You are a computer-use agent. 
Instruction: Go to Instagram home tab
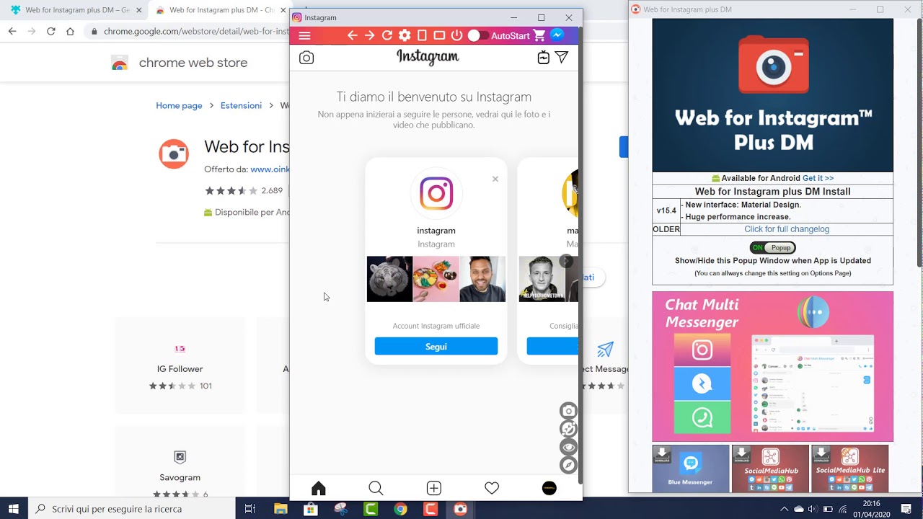click(x=319, y=488)
